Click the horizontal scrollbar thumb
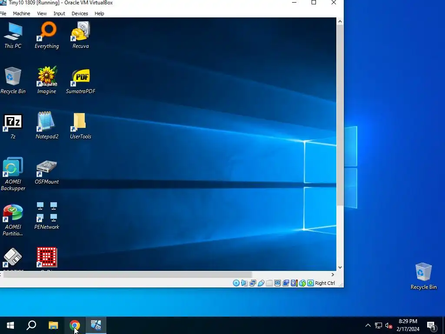The image size is (445, 334). click(127, 275)
